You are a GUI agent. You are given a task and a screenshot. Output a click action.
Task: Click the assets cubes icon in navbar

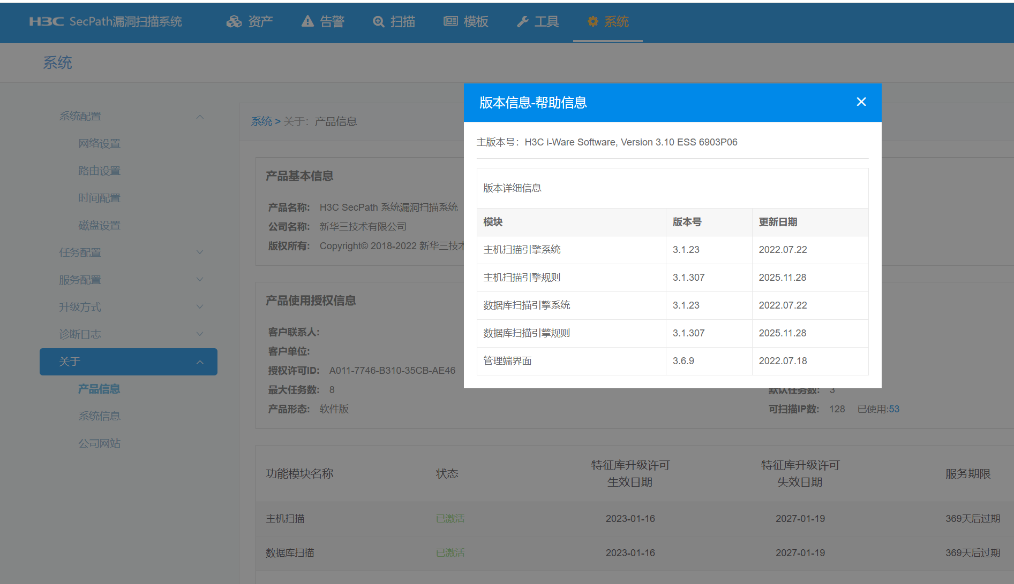(234, 21)
